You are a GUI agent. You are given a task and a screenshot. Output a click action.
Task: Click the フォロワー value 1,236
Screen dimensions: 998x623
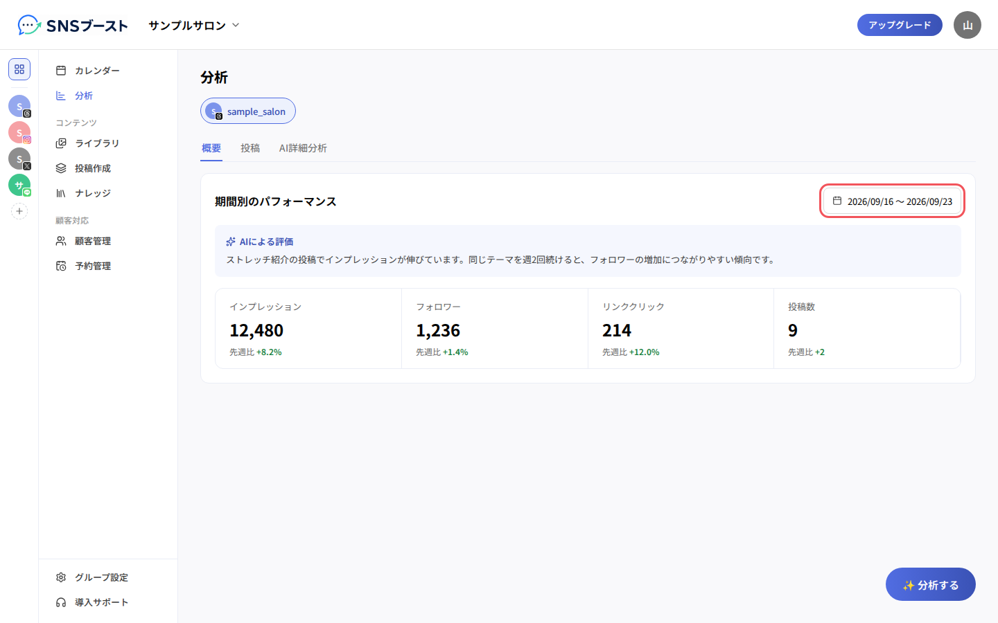pyautogui.click(x=438, y=331)
